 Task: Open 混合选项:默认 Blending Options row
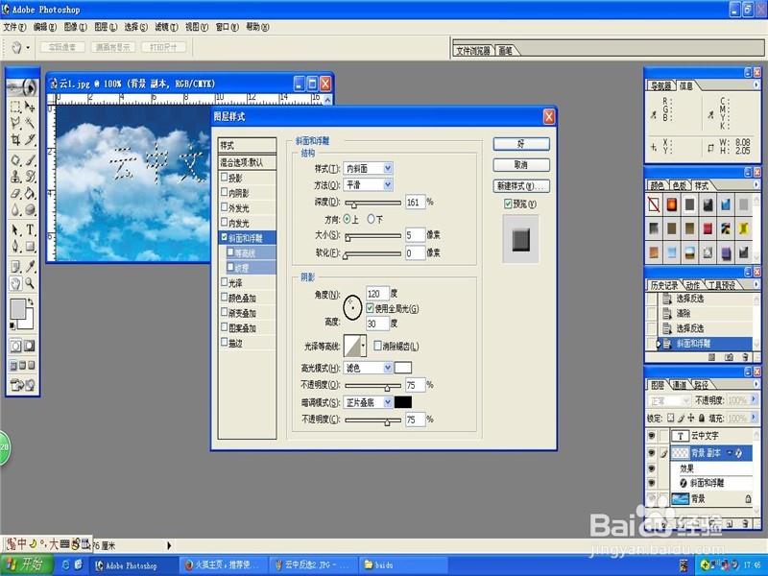(248, 162)
